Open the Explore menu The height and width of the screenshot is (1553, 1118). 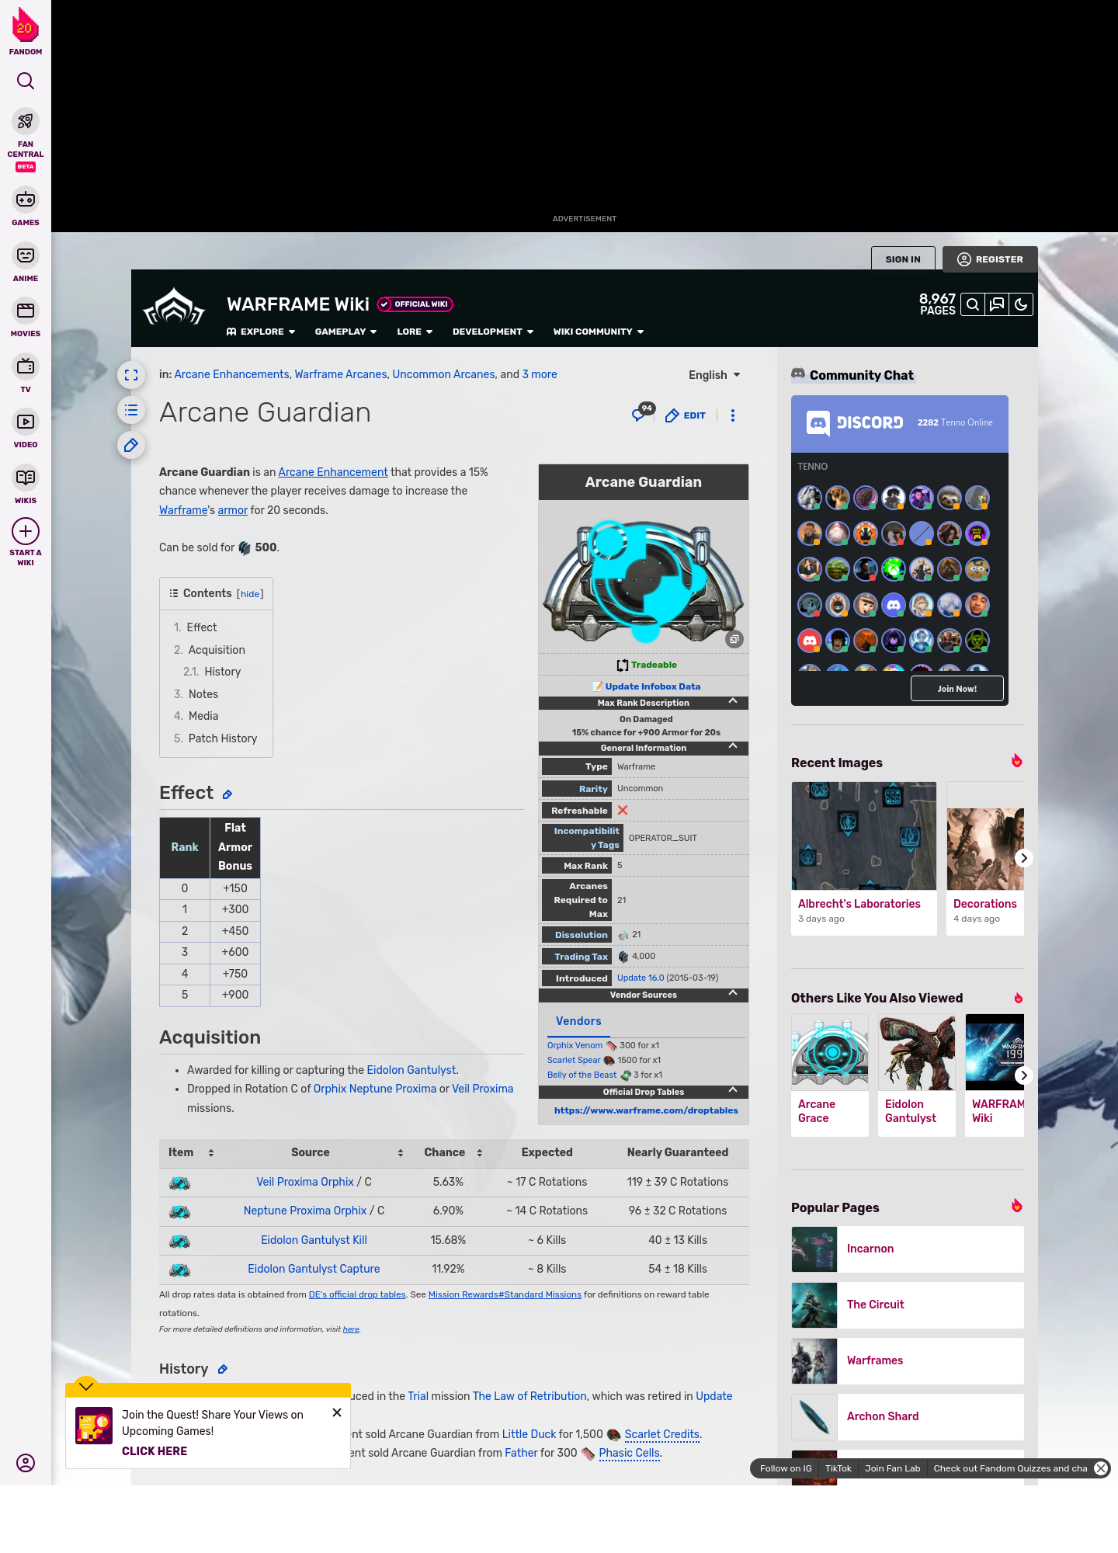[x=261, y=332]
